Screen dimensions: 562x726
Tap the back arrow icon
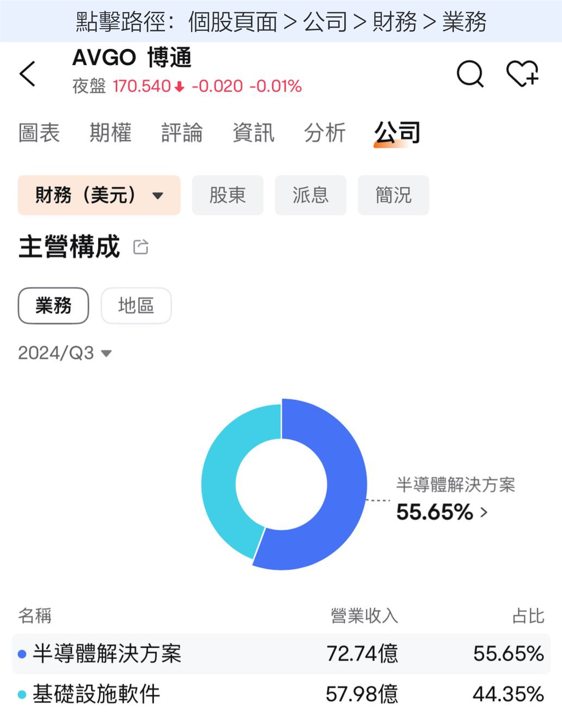(x=28, y=74)
